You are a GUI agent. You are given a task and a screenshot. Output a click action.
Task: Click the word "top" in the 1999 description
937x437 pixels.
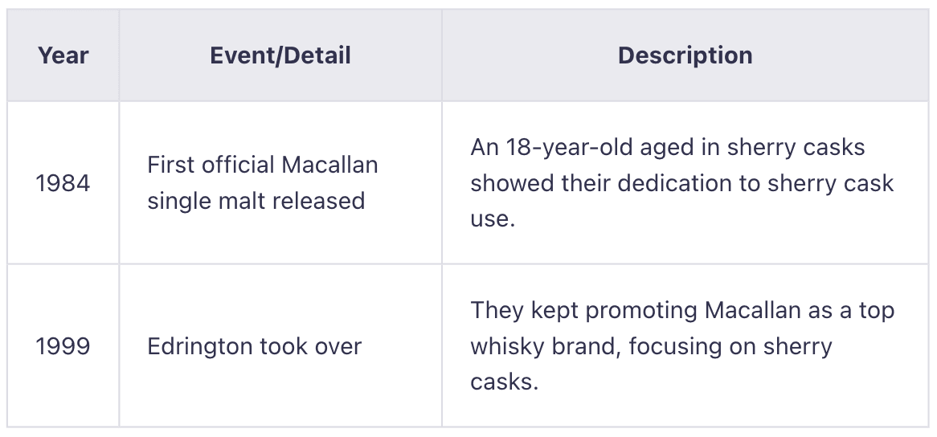[x=876, y=311]
